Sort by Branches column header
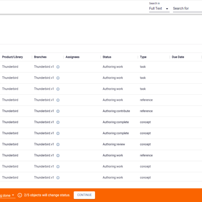The image size is (202, 202). (x=40, y=57)
